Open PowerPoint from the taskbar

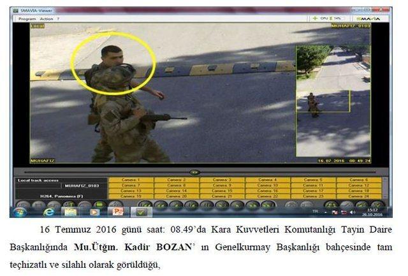coord(118,211)
